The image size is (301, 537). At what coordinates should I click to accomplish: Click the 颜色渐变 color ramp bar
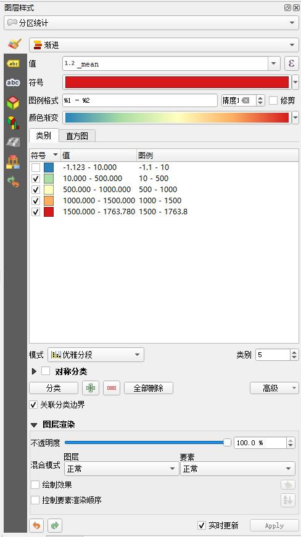click(177, 118)
